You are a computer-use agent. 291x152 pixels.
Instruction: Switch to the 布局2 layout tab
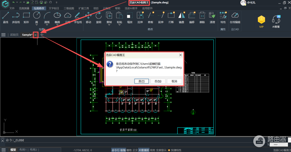click(33, 150)
